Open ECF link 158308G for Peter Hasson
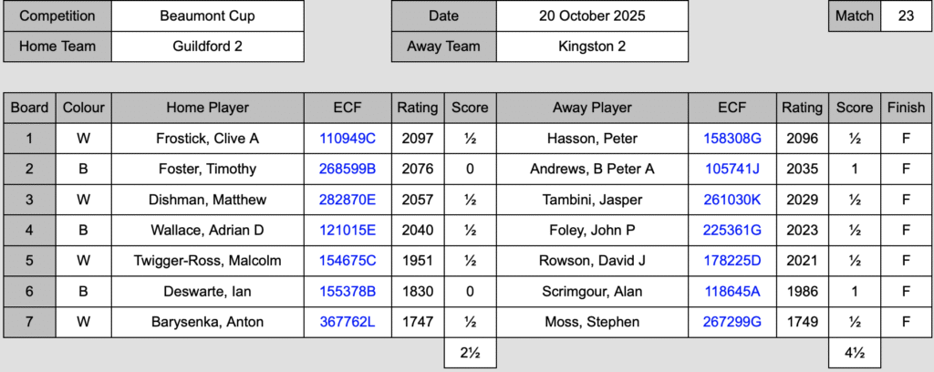 click(x=732, y=139)
